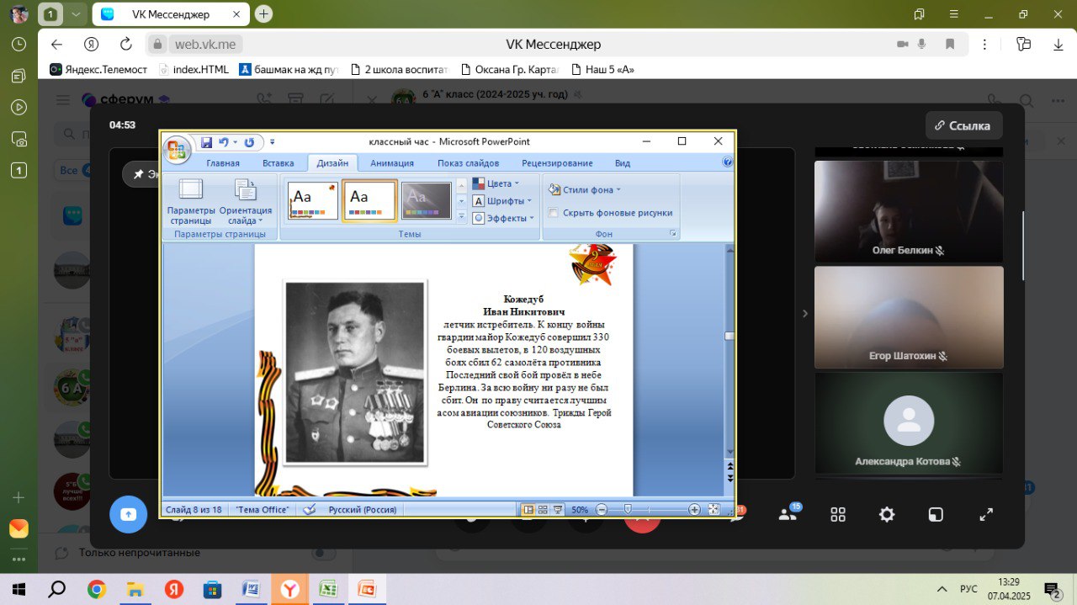Image resolution: width=1077 pixels, height=605 pixels.
Task: Open the Рецензирование ribbon tab
Action: (557, 163)
